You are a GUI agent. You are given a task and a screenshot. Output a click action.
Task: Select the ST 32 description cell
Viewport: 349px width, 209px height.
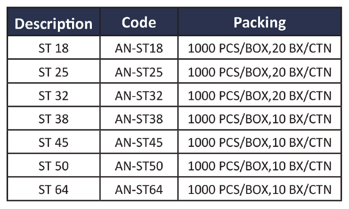point(53,96)
